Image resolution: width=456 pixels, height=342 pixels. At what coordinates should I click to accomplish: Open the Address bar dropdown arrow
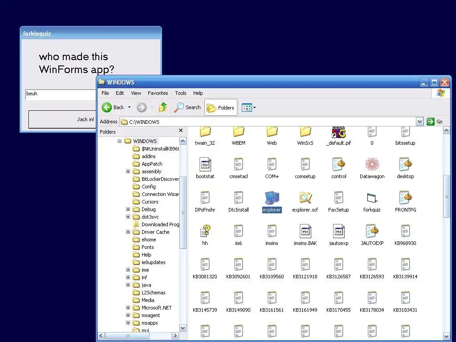click(x=419, y=122)
